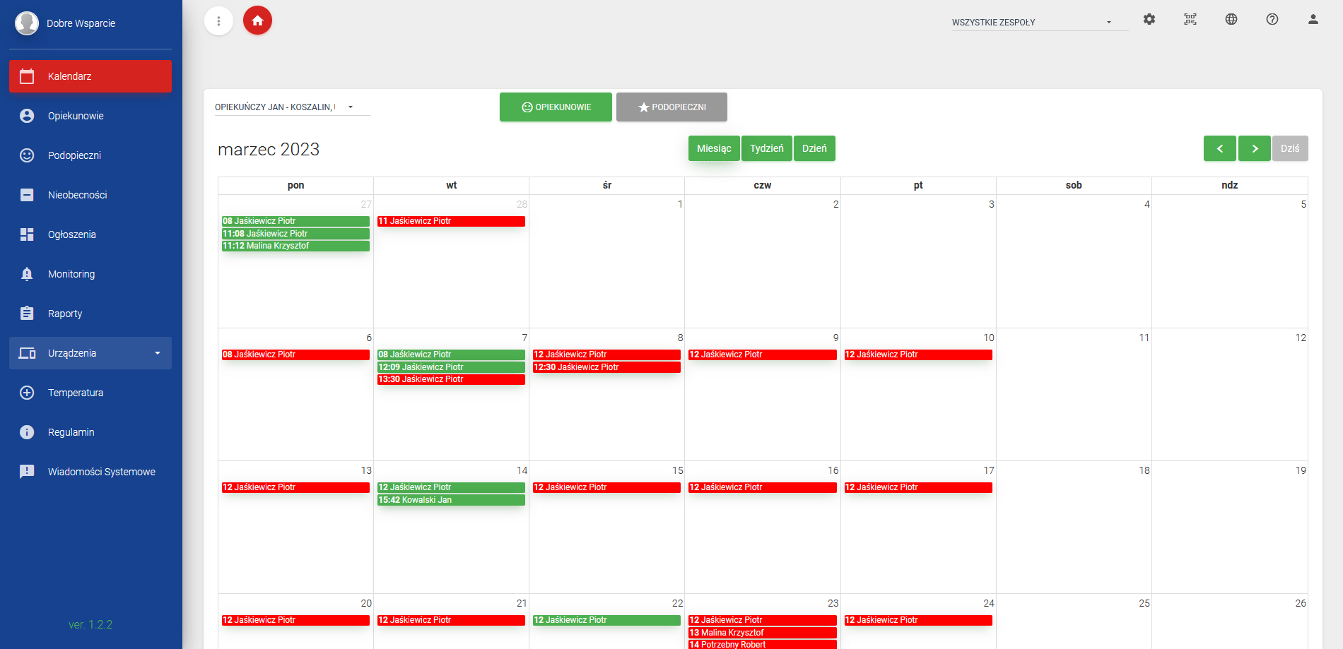The width and height of the screenshot is (1343, 649).
Task: Go to home via red home icon
Action: click(257, 20)
